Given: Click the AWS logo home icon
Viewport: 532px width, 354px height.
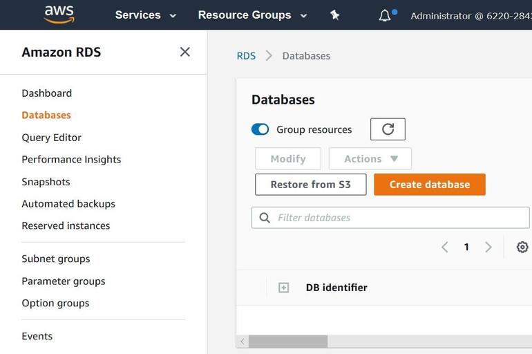Looking at the screenshot, I should click(x=59, y=15).
